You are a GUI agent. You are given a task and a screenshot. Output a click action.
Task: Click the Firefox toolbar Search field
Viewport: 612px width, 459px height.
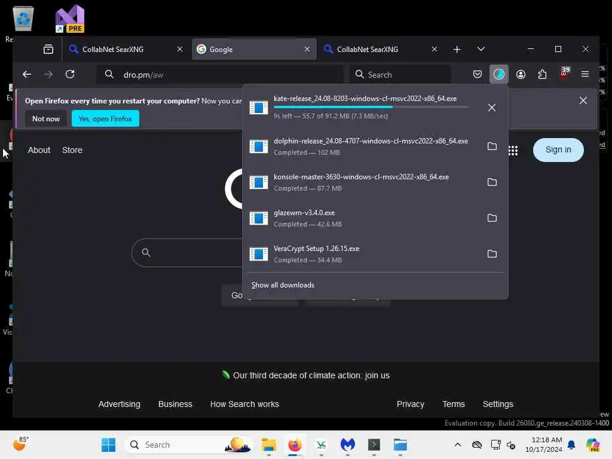click(x=400, y=75)
